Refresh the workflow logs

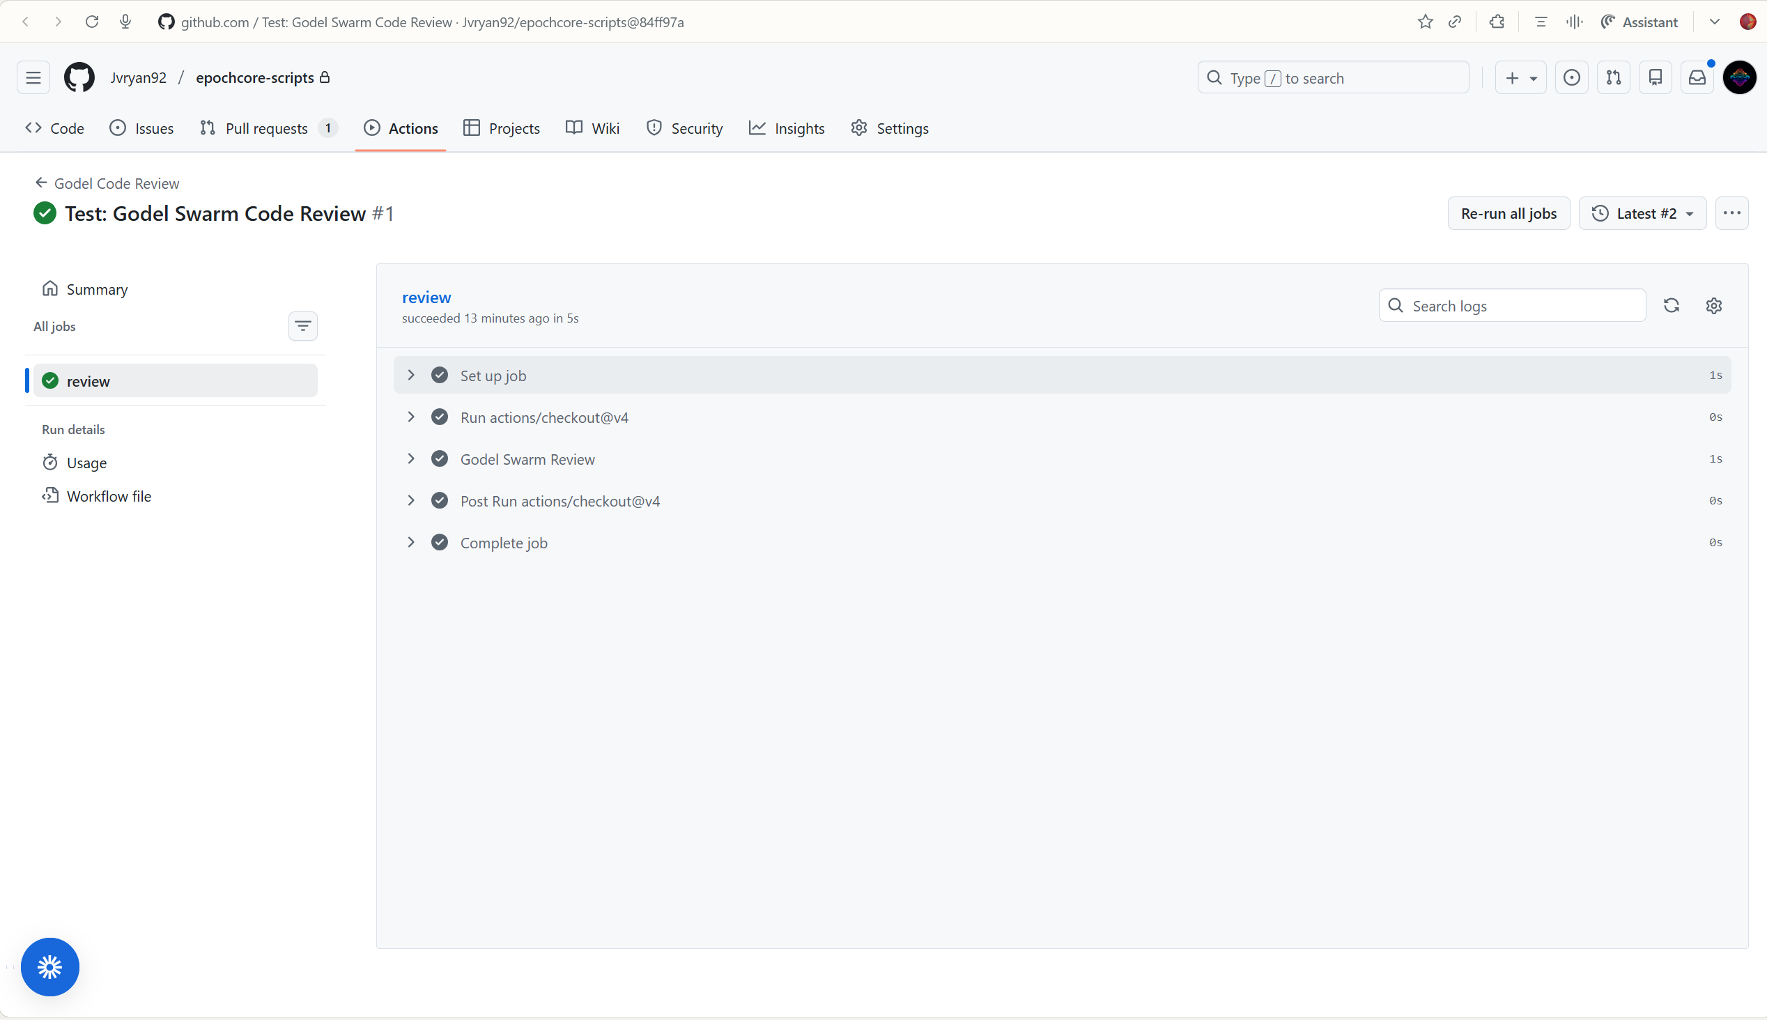point(1672,305)
